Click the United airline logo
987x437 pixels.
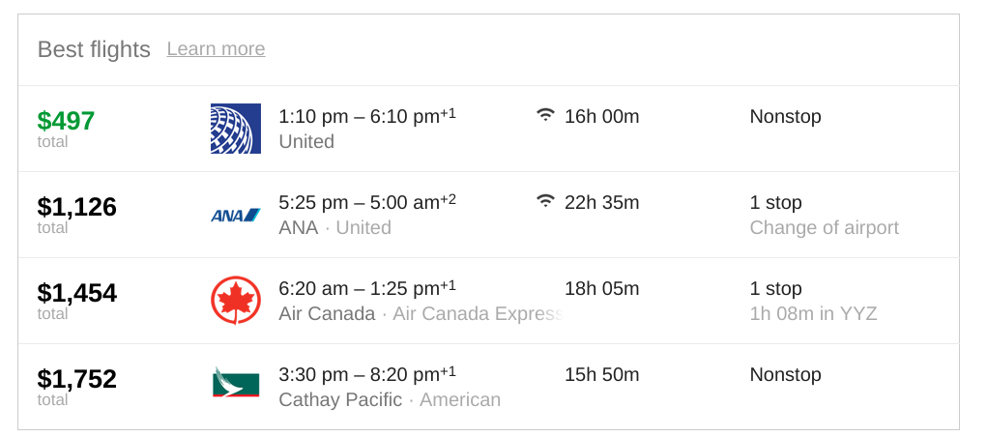coord(236,129)
